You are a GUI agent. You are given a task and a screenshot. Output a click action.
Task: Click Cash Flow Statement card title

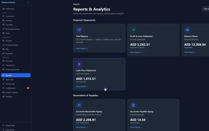86,71
